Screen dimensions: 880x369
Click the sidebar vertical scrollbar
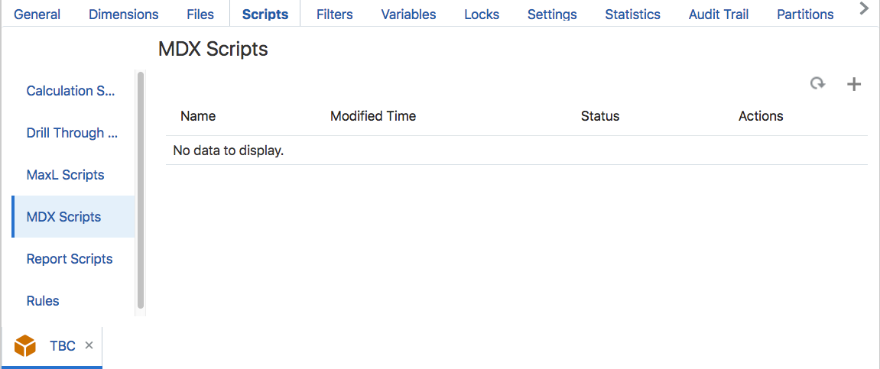pos(140,189)
